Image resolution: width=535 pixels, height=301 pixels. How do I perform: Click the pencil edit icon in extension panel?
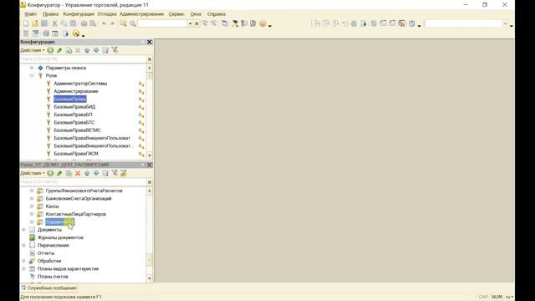pos(59,173)
